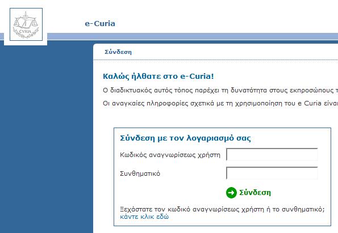Click the Καλώς ήλθατε στο e-Curia! heading
Viewport: 338px width, 233px height.
158,76
